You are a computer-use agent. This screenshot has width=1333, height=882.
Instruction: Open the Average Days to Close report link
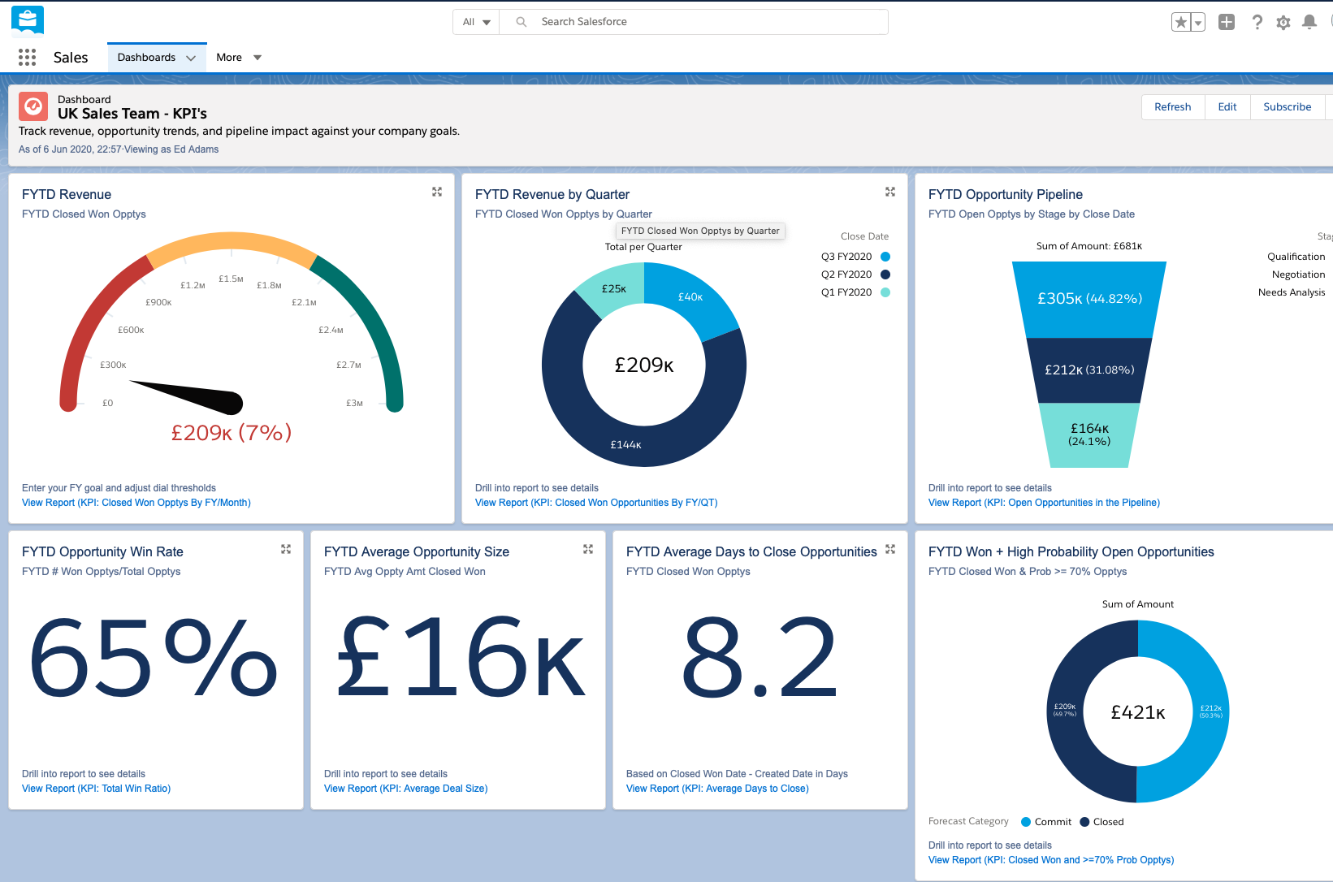tap(717, 789)
